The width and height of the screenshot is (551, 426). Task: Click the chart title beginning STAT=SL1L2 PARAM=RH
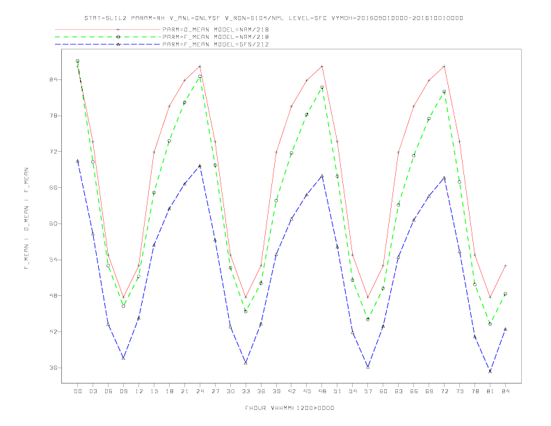pyautogui.click(x=273, y=18)
